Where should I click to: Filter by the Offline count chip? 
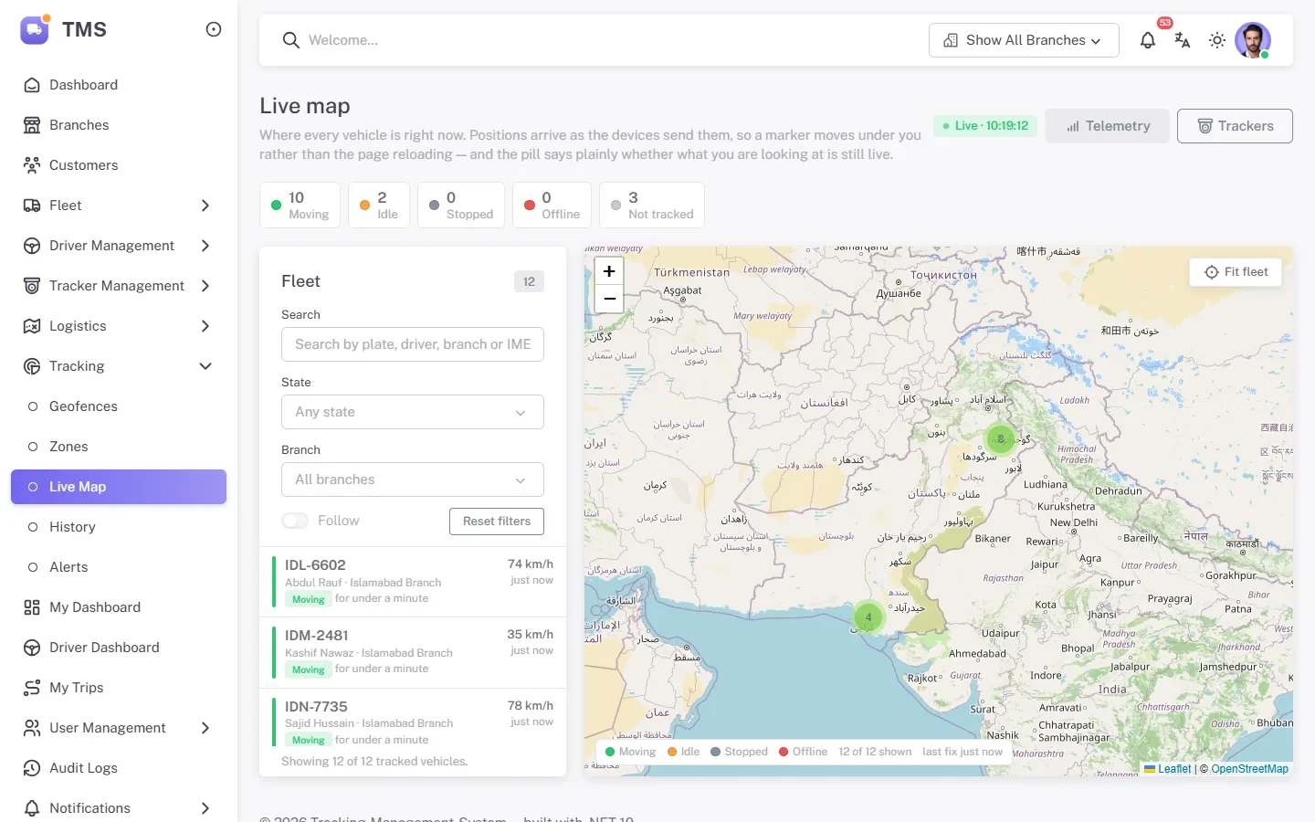tap(552, 205)
